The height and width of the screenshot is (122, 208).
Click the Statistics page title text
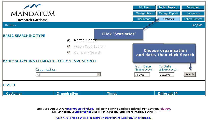[x=10, y=25]
